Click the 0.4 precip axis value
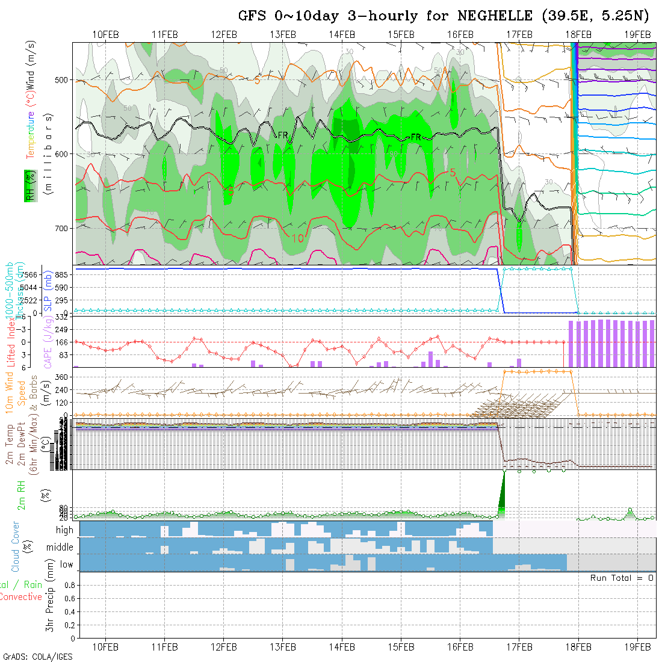Screen dimensions: 662x662 coord(70,612)
